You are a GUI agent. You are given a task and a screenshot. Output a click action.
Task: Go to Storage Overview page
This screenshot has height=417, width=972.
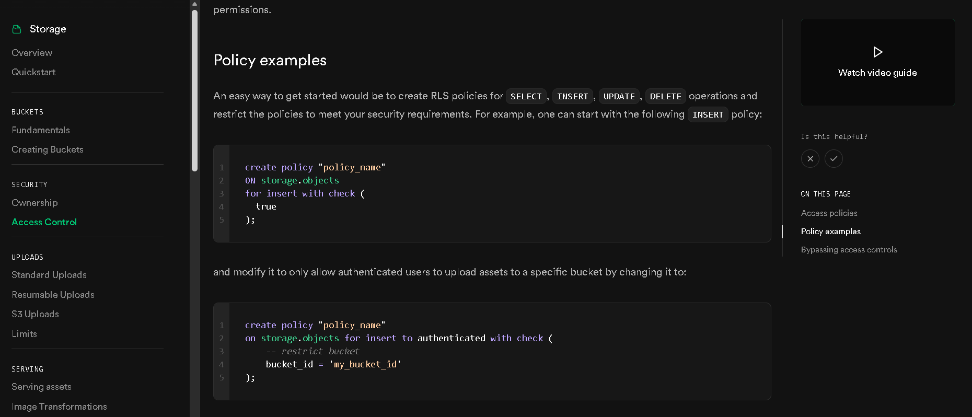[x=32, y=53]
